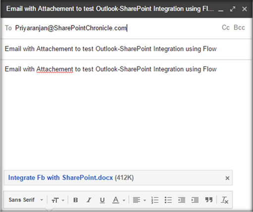Close the compose window

pos(245,9)
